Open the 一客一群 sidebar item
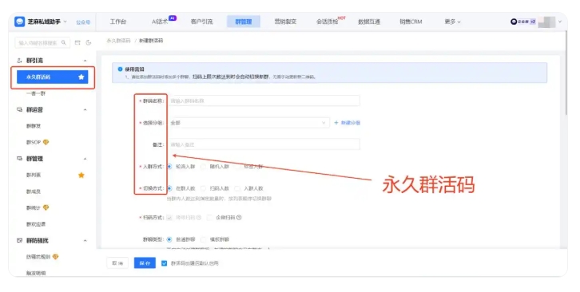This screenshot has width=580, height=292. click(36, 93)
